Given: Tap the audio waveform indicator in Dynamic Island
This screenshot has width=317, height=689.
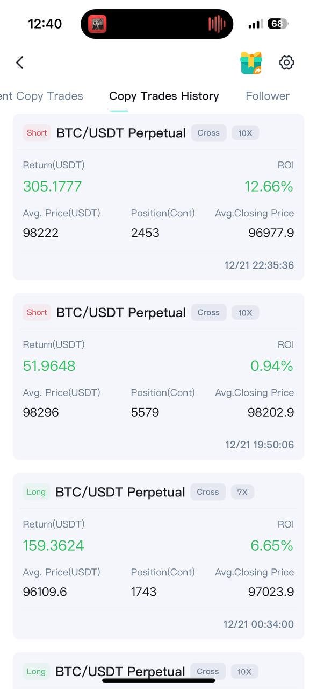Looking at the screenshot, I should point(217,24).
